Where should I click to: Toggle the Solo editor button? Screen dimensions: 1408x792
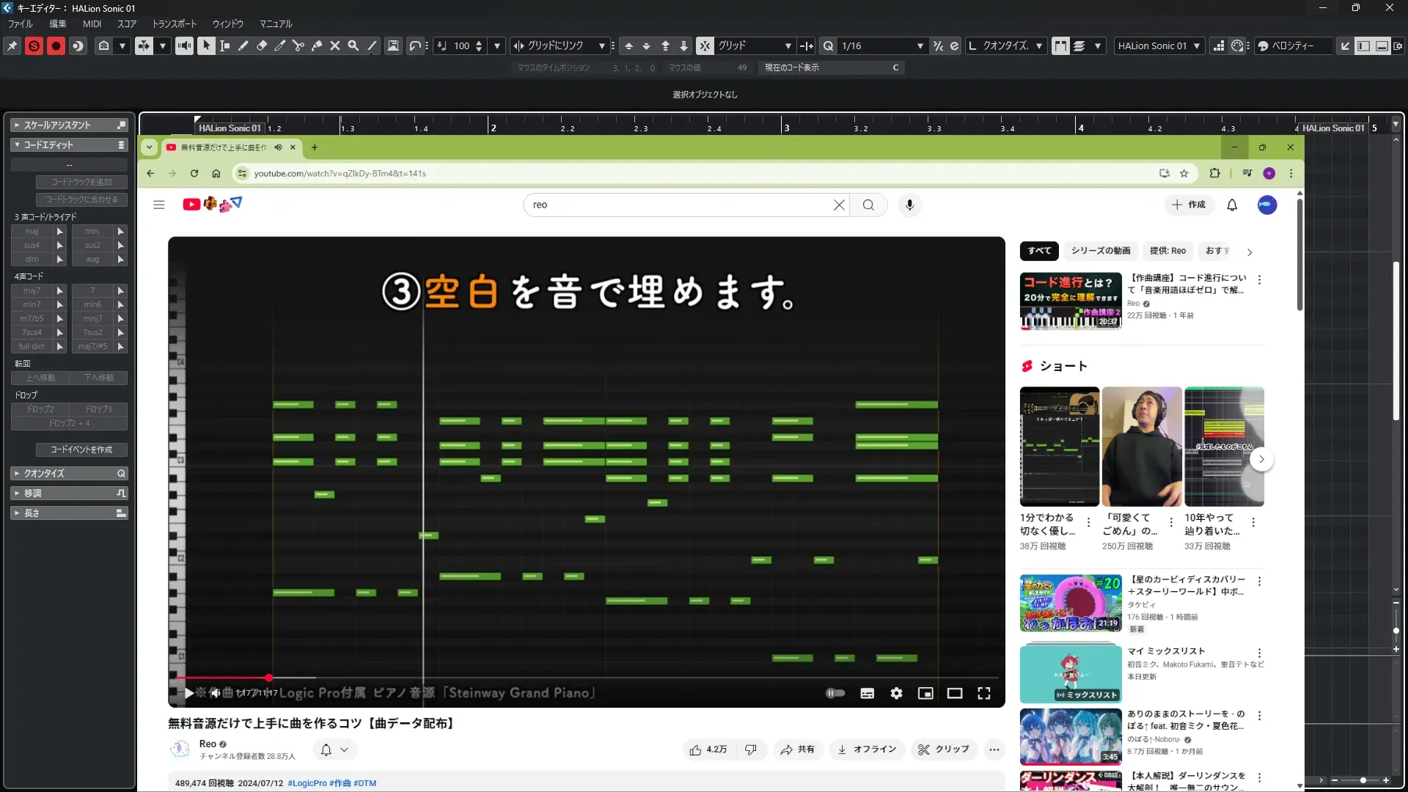pyautogui.click(x=34, y=45)
